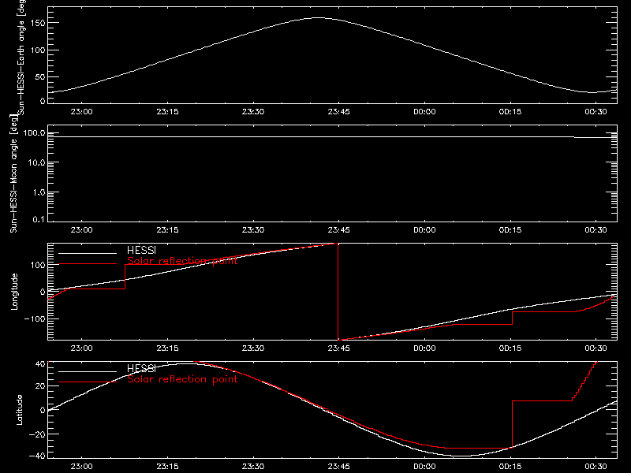Click the -40 tick on Latitude plot

(37, 456)
